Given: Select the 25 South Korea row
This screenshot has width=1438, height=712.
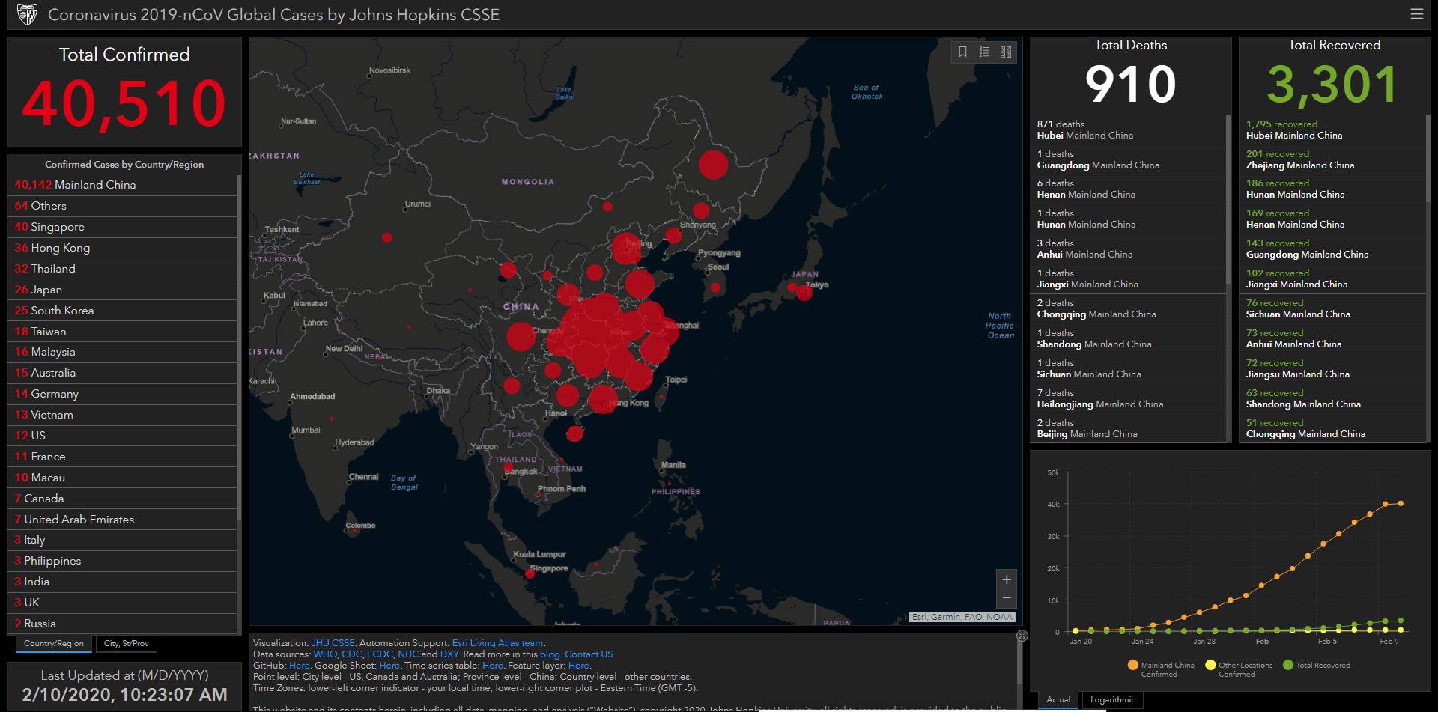Looking at the screenshot, I should point(124,311).
